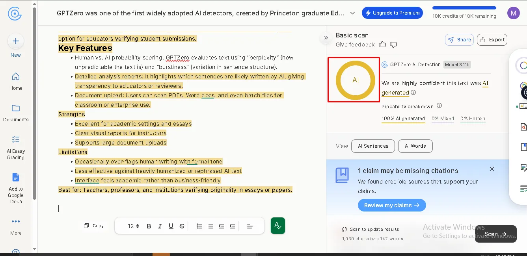The height and width of the screenshot is (256, 527).
Task: Expand the document title dropdown chevron
Action: [352, 13]
